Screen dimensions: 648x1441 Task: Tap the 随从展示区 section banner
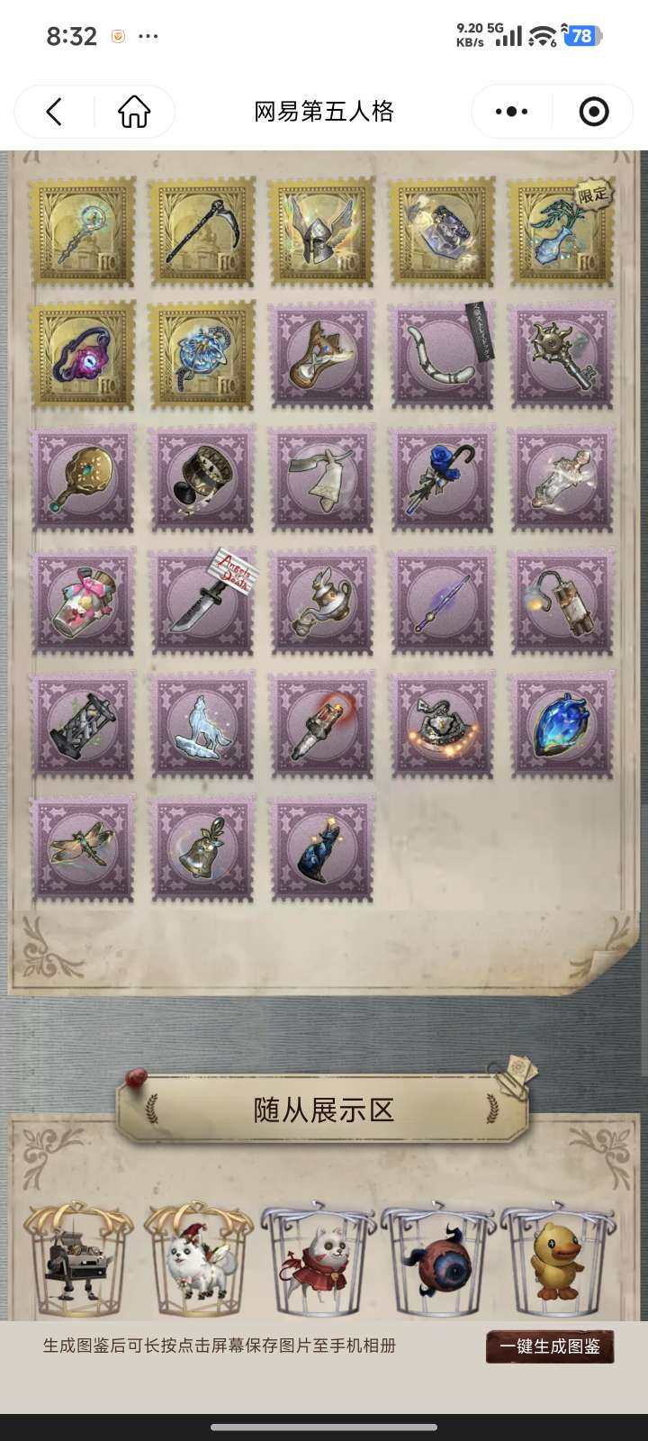[x=323, y=1110]
